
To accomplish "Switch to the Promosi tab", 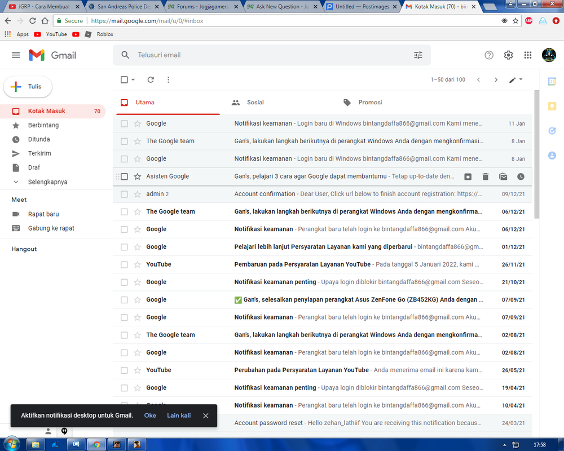I will point(370,102).
